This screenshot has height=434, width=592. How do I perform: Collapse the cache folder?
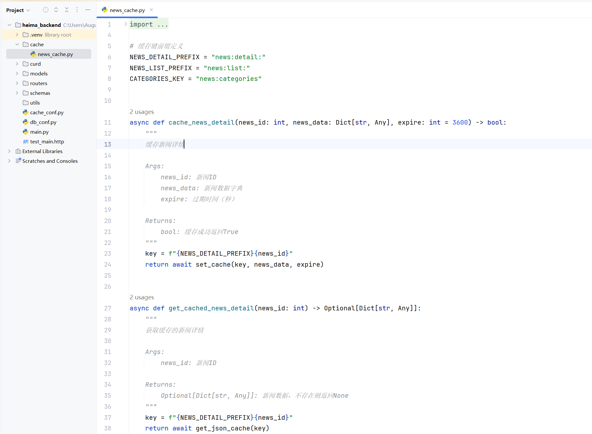click(17, 44)
